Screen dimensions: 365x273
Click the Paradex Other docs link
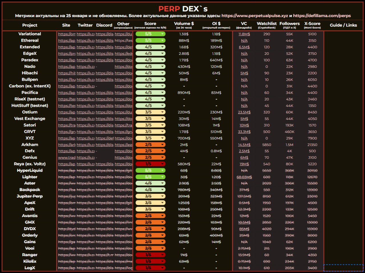click(x=123, y=60)
